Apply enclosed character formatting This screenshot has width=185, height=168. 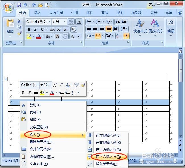click(x=65, y=36)
